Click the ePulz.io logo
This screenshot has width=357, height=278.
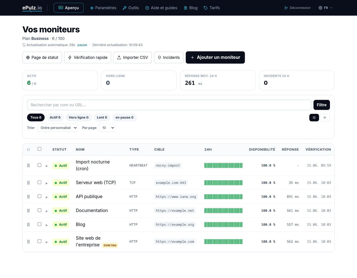(x=32, y=8)
